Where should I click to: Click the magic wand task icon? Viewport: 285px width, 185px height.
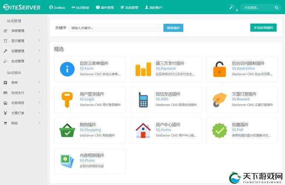(x=232, y=7)
